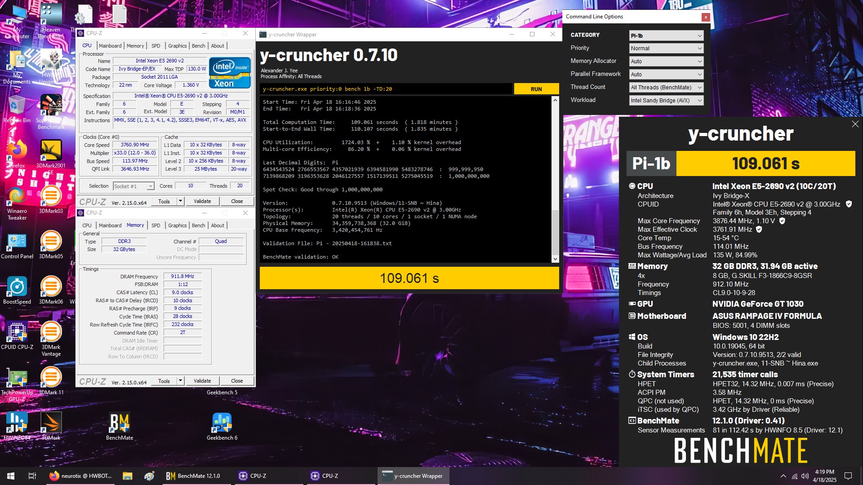Switch to Memory tab in top CPU-Z

click(x=135, y=46)
